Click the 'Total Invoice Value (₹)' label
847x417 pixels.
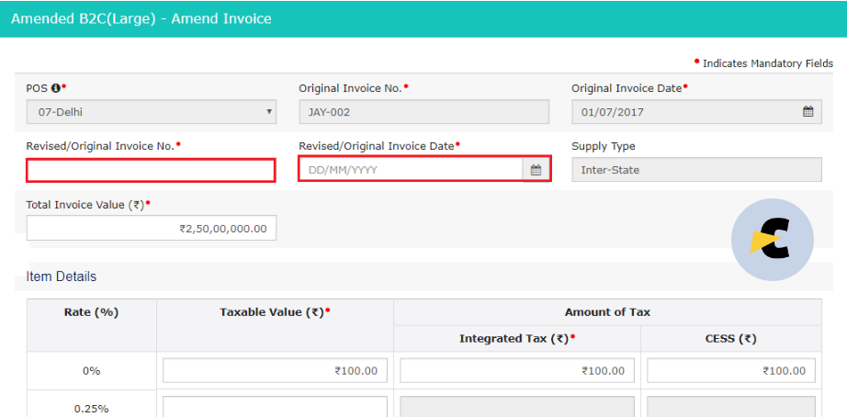click(x=85, y=205)
